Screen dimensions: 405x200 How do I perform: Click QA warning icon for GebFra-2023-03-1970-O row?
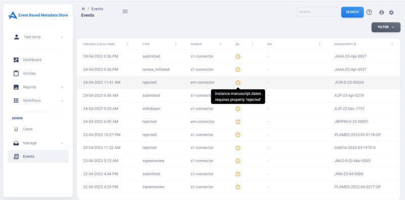[x=238, y=148]
